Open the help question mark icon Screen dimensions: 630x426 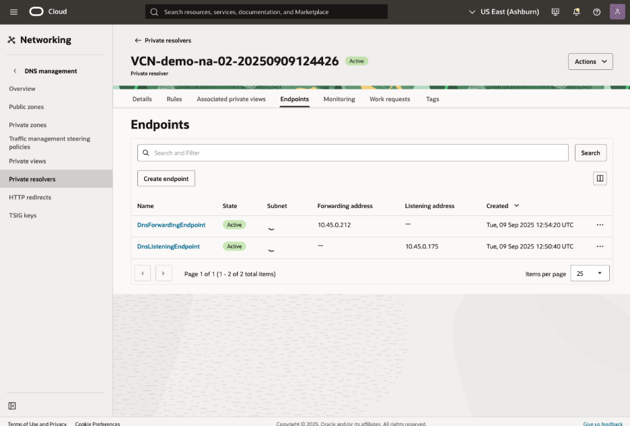(x=596, y=11)
